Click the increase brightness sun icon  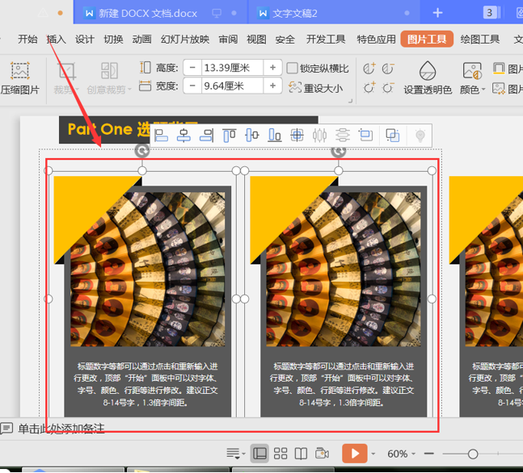pos(369,88)
